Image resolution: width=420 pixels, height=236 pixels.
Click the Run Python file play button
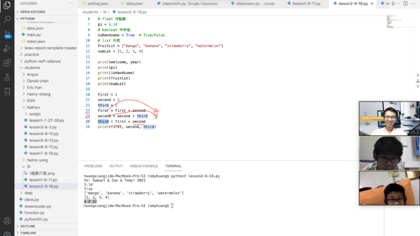[x=393, y=3]
